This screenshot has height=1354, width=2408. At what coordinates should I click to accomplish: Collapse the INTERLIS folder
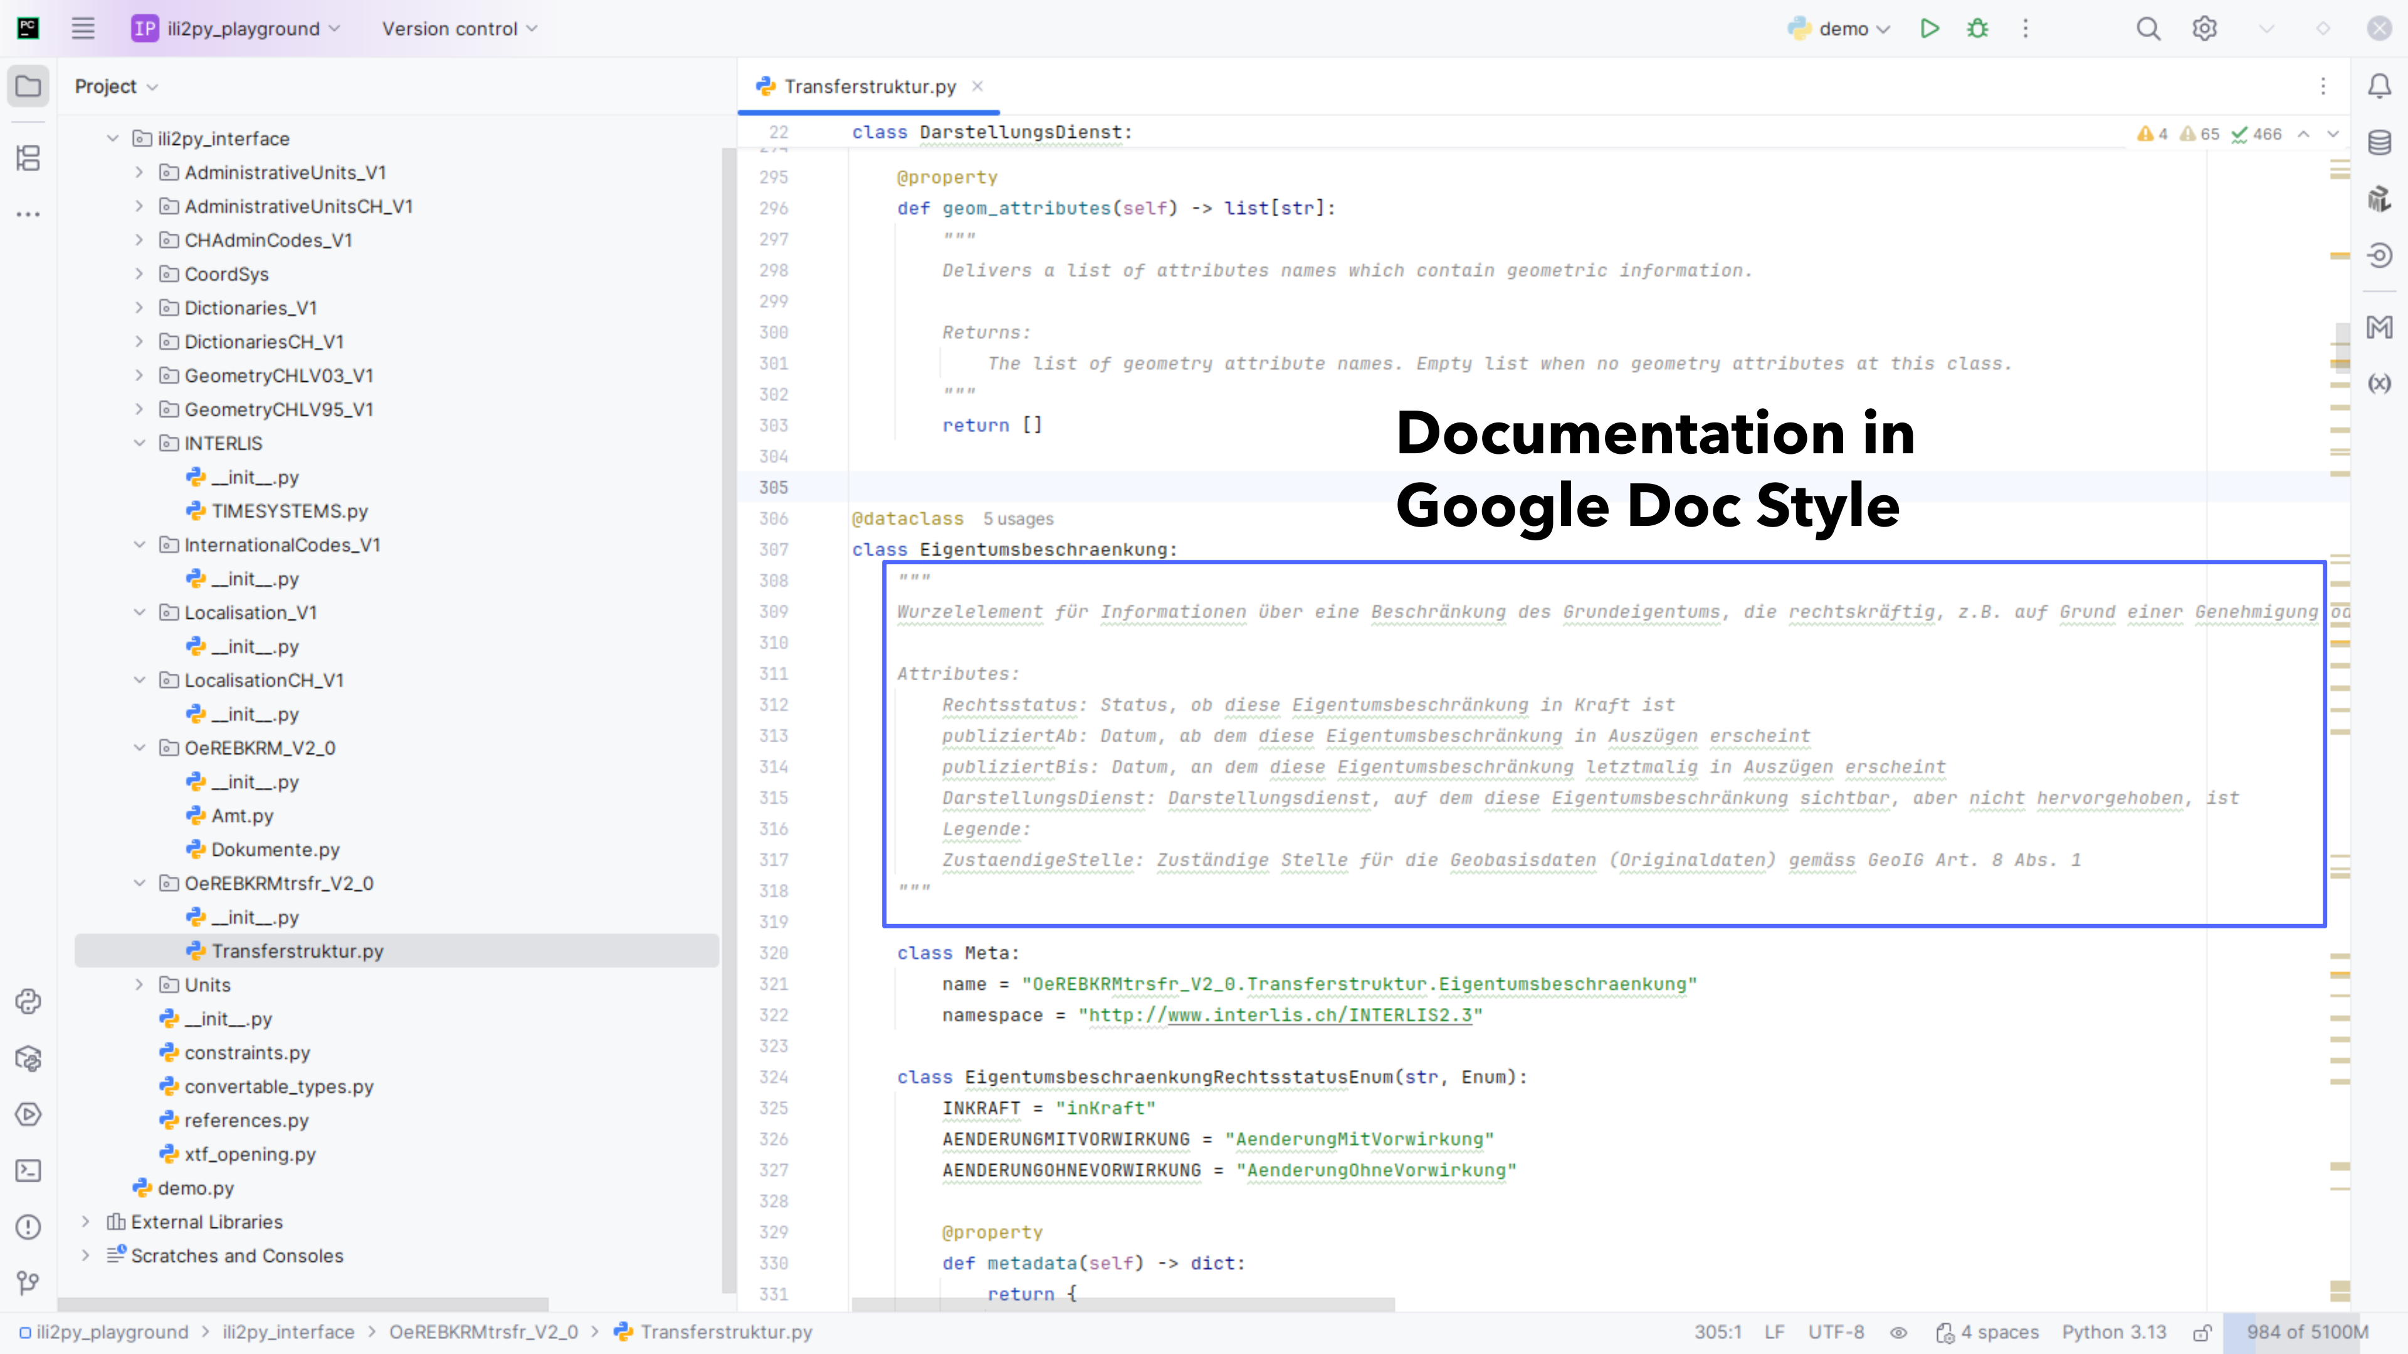[x=139, y=443]
